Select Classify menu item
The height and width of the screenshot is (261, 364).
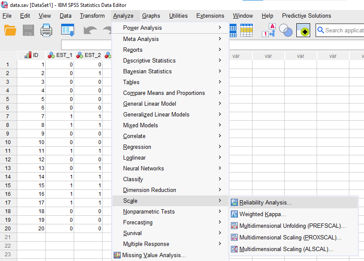tap(171, 179)
